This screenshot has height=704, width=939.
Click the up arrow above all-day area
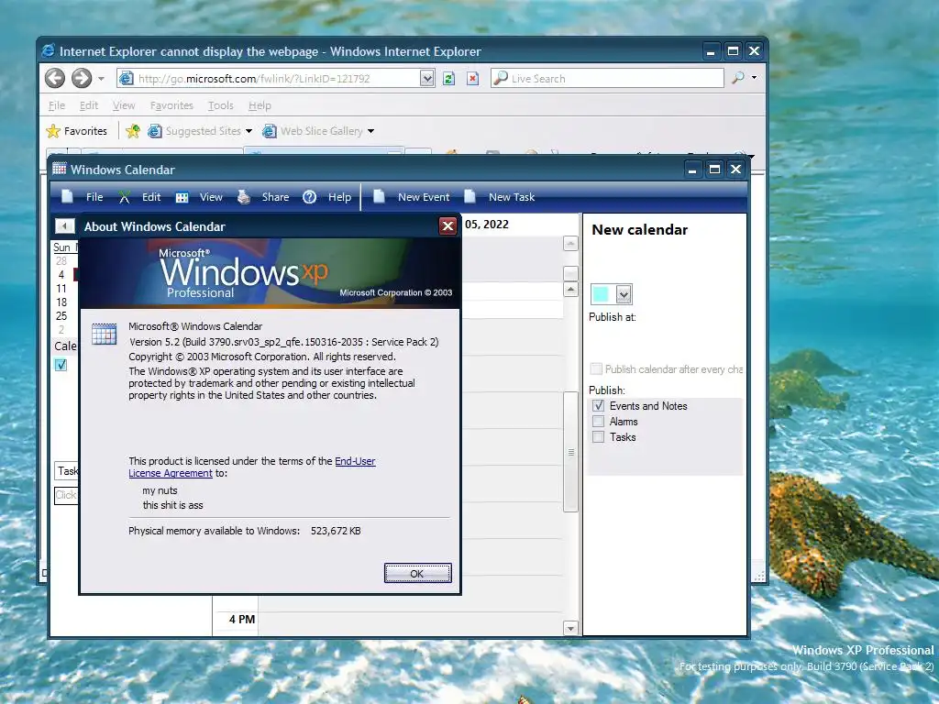pyautogui.click(x=570, y=244)
